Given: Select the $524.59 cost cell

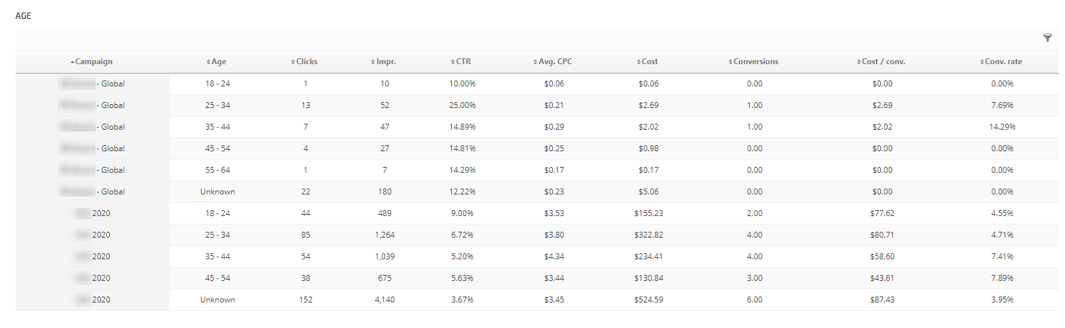Looking at the screenshot, I should coord(648,300).
